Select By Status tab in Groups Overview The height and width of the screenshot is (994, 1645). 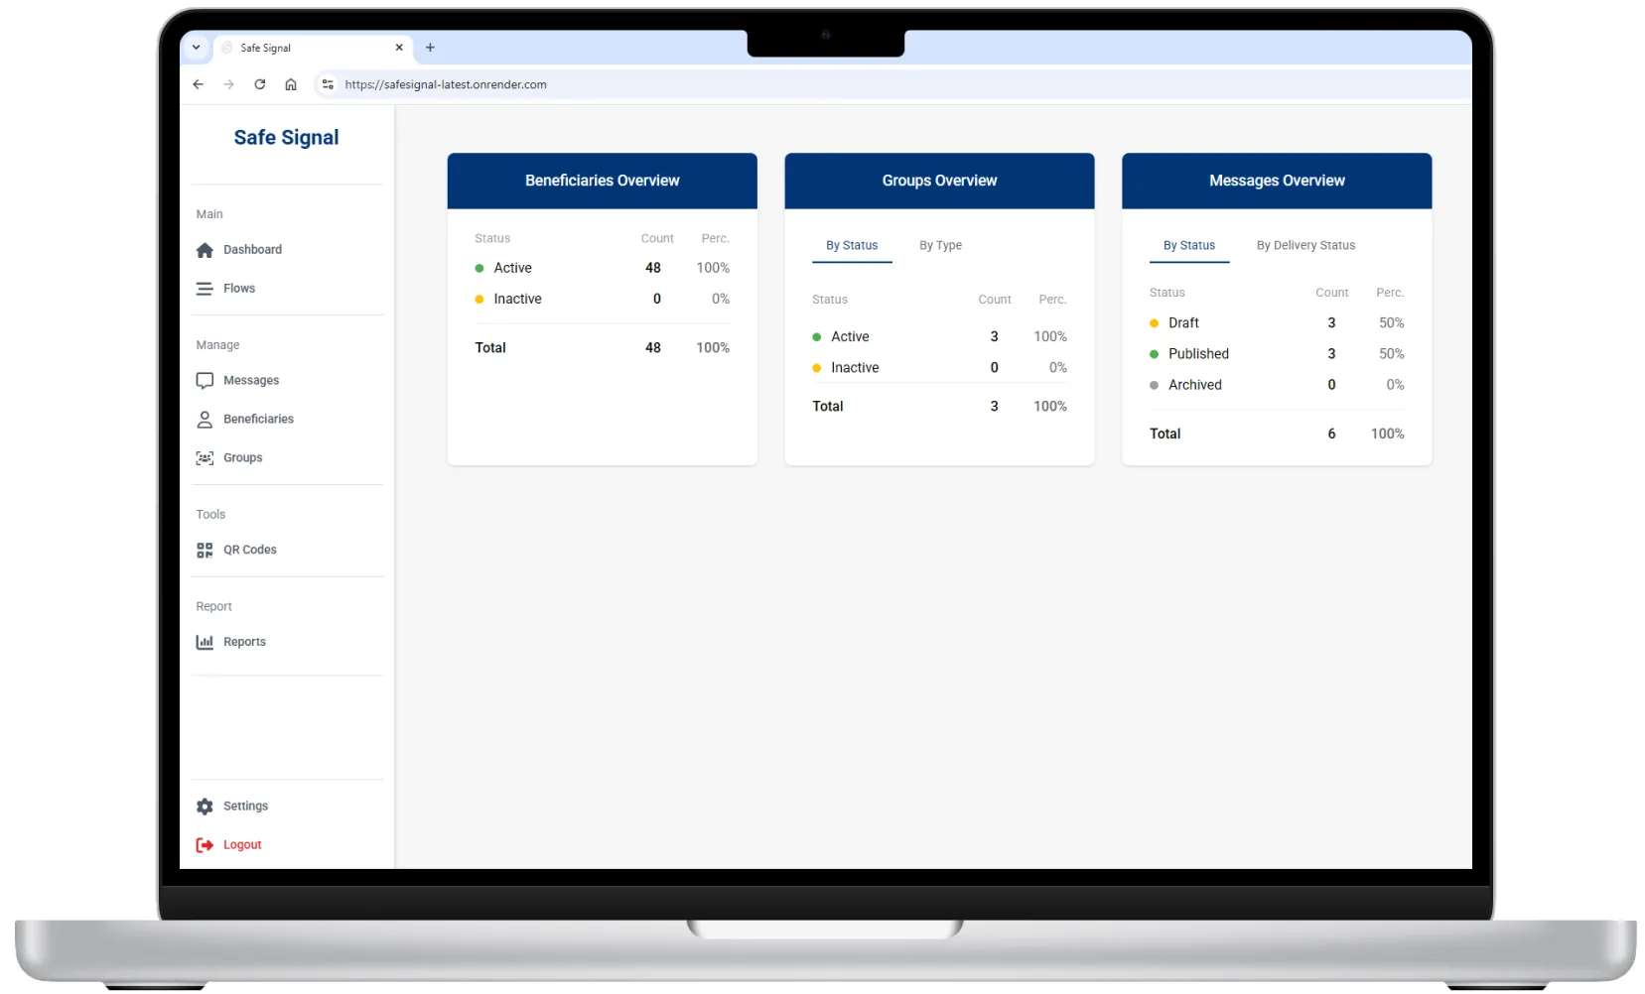852,246
